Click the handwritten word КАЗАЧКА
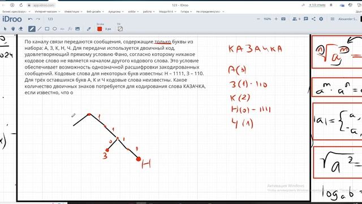 [255, 49]
